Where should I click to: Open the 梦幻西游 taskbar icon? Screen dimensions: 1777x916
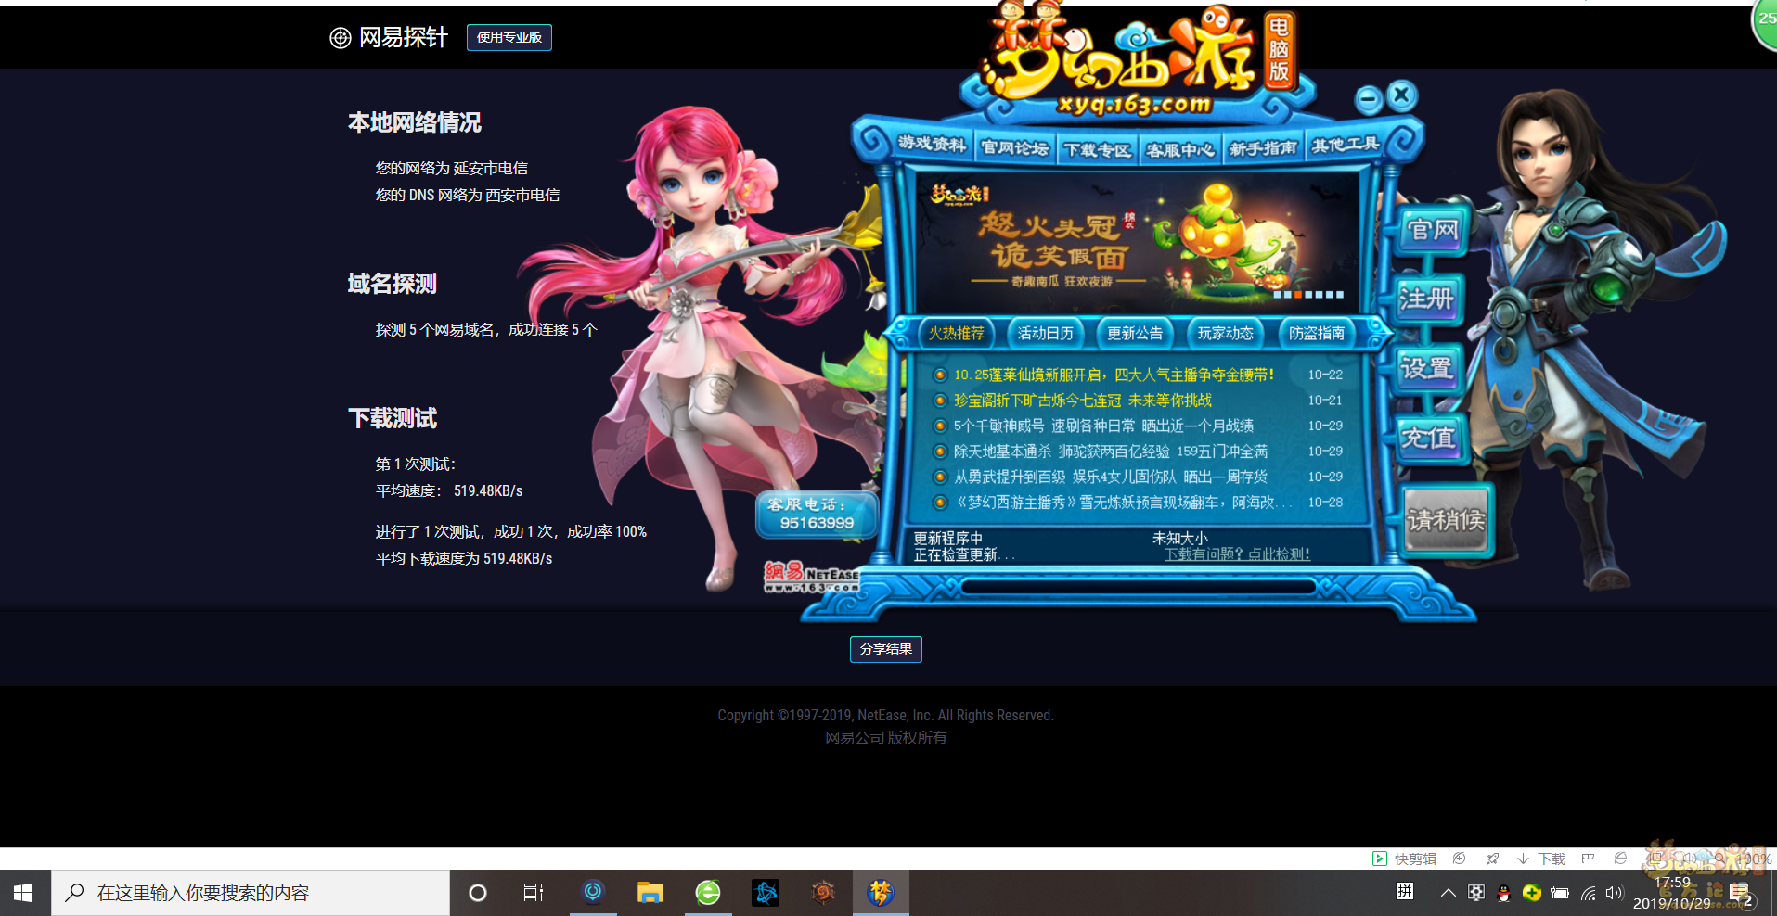[x=881, y=893]
